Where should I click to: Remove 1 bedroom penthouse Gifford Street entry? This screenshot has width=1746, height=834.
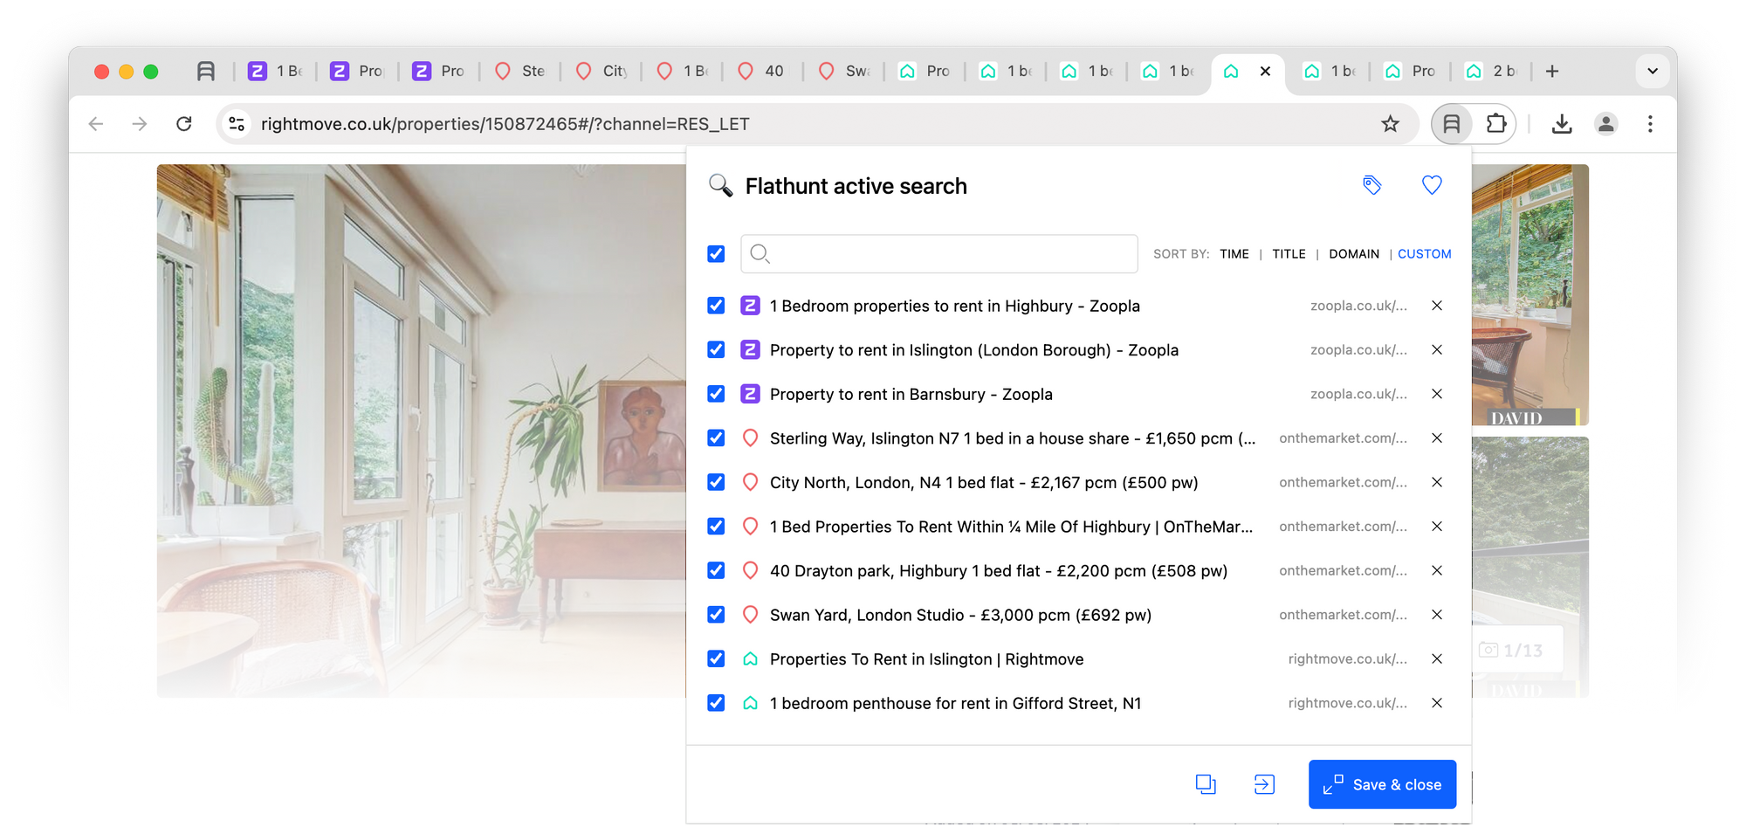tap(1437, 703)
